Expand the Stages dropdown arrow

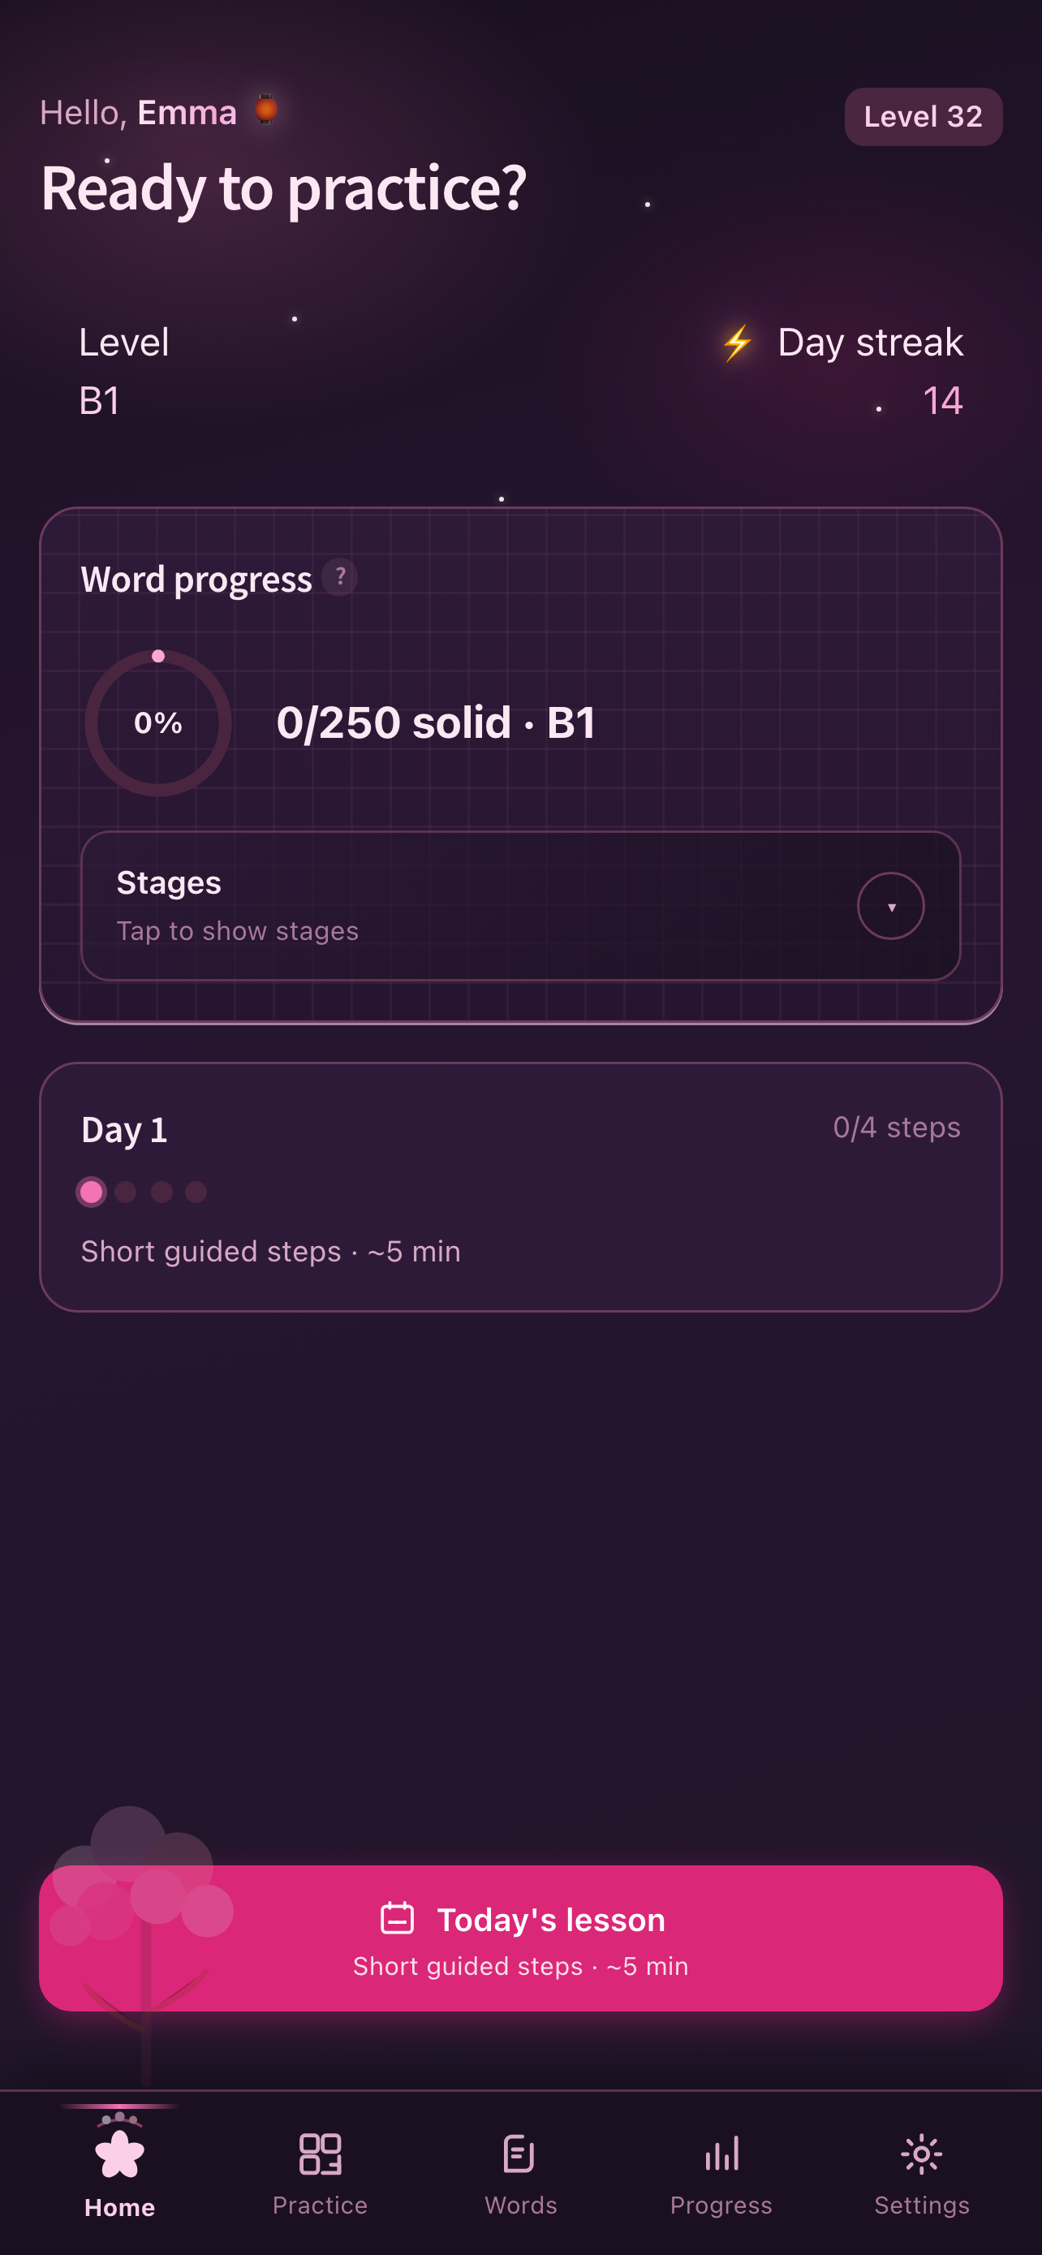890,906
